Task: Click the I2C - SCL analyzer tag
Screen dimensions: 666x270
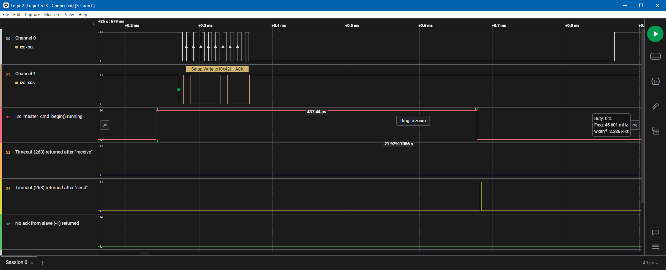Action: click(x=25, y=47)
